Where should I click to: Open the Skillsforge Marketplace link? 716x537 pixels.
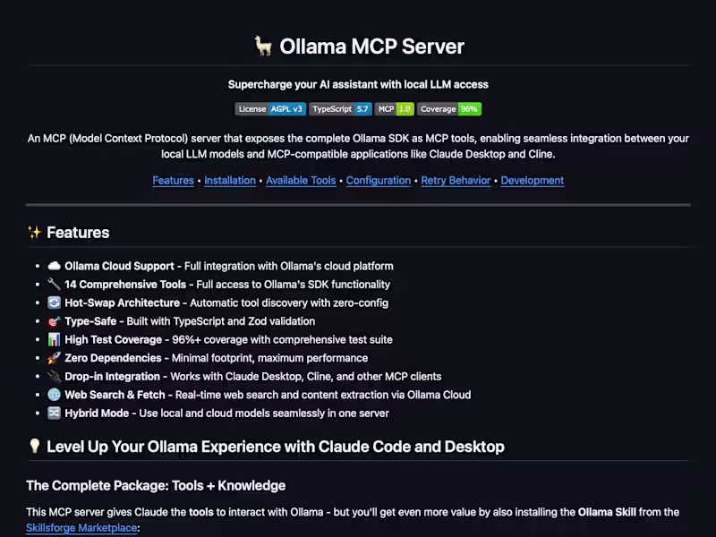point(81,527)
